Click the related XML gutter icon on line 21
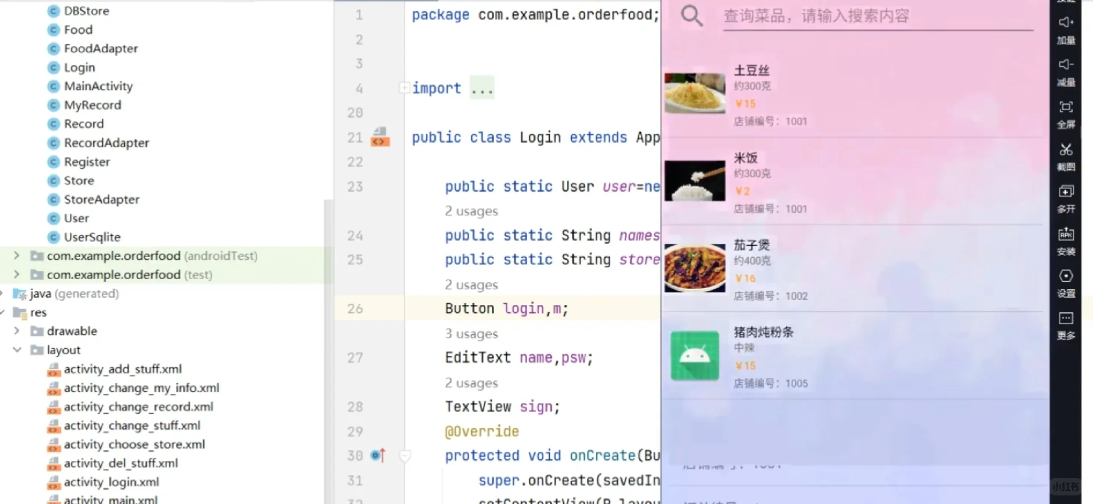Screen dimensions: 1093x504 click(380, 138)
